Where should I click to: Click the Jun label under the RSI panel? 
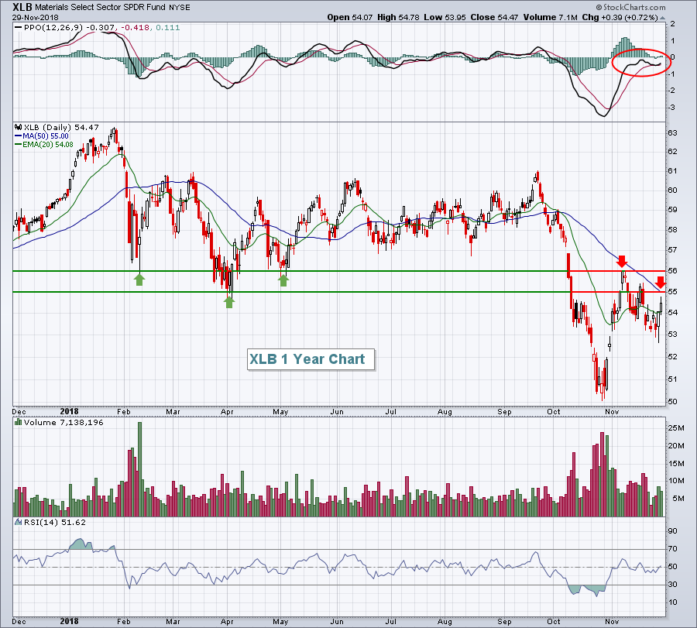coord(337,621)
